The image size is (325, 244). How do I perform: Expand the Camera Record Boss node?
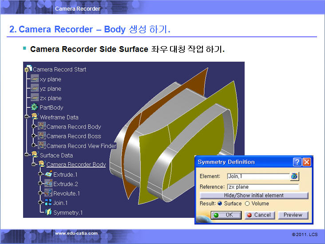tap(34, 136)
